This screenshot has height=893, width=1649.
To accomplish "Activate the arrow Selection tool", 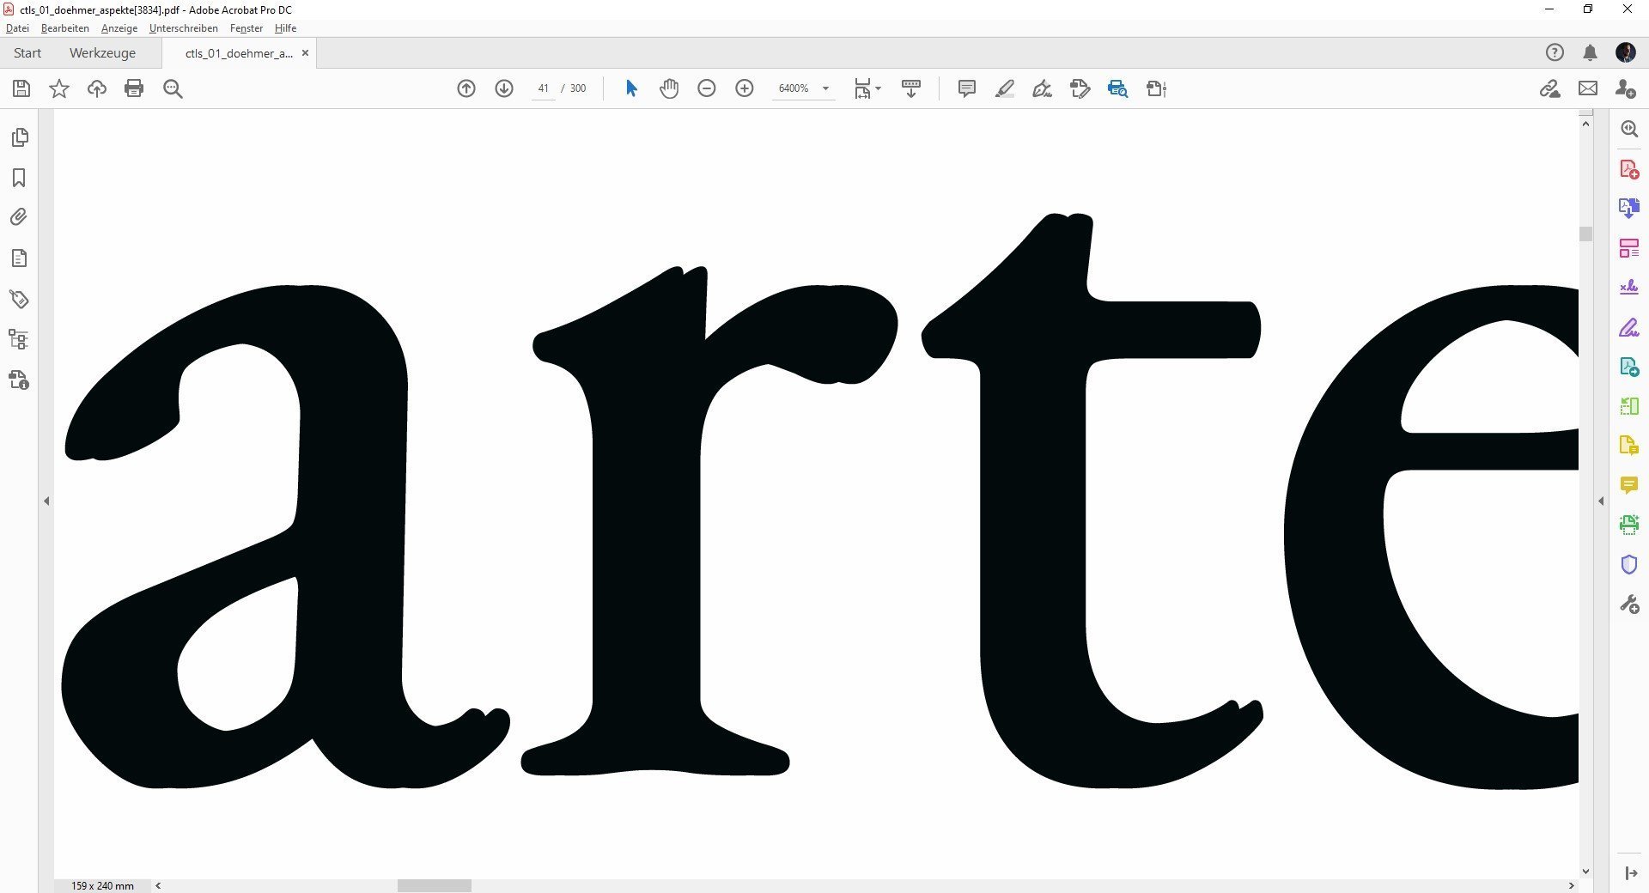I will click(631, 88).
